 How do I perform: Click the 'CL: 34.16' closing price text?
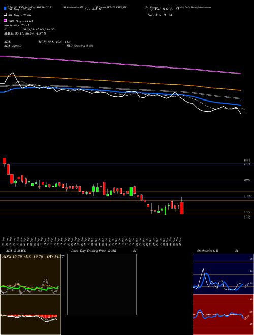93,9
